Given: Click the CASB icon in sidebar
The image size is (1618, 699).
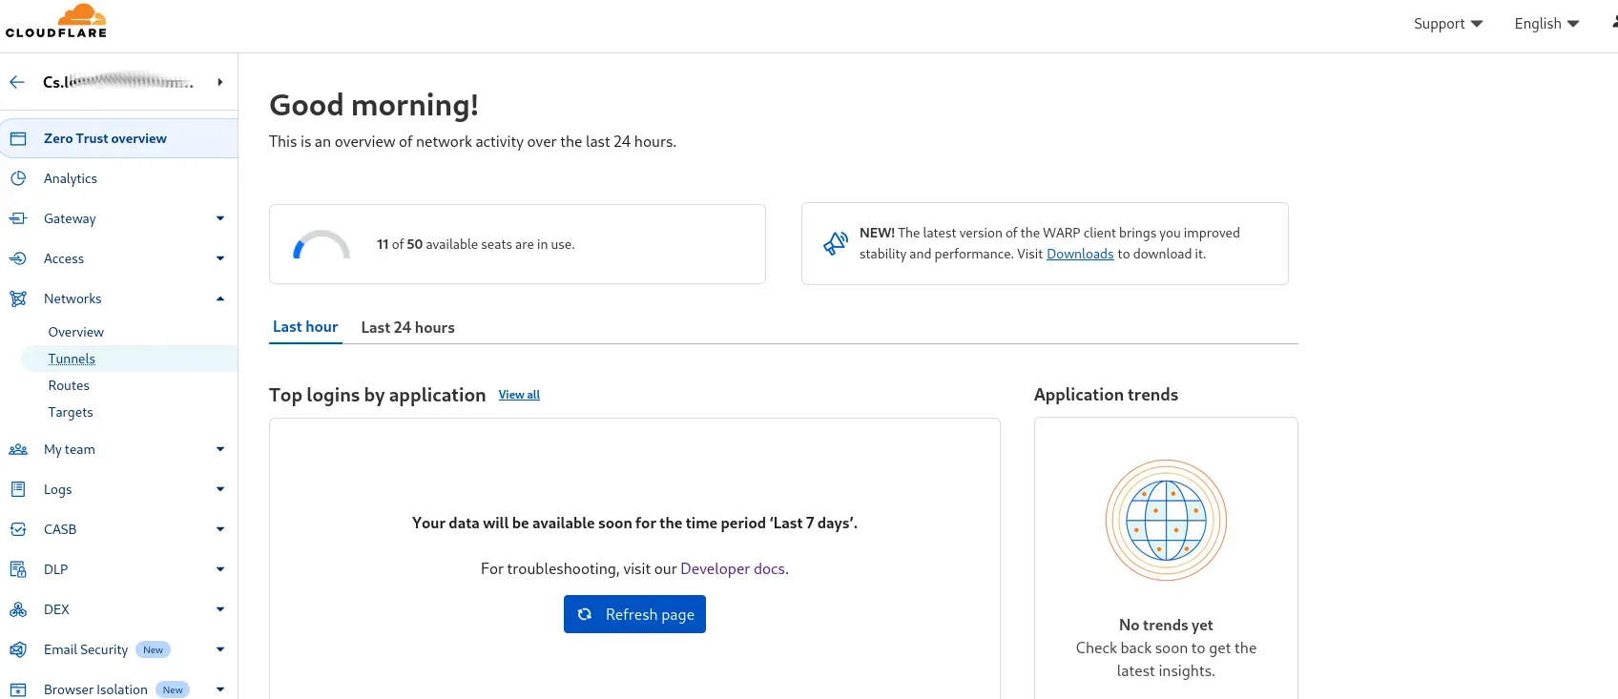Looking at the screenshot, I should 18,529.
